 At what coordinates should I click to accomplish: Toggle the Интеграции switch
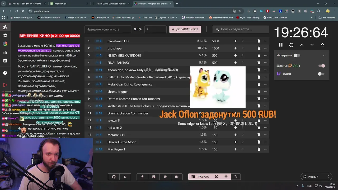(297, 55)
